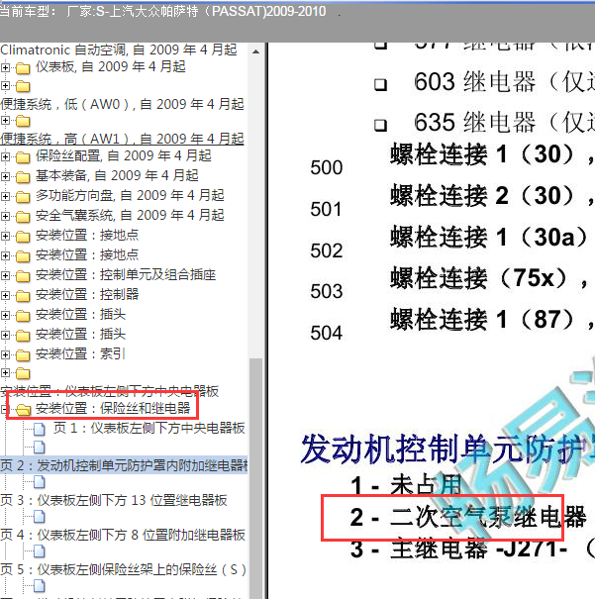This screenshot has height=599, width=595.
Task: Click the folder icon above 便捷系统，高（AW1）
Action: coord(23,121)
